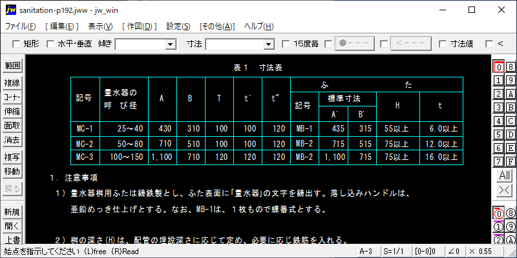Click the A-3 paper size in status bar
Image resolution: width=517 pixels, height=258 pixels.
366,251
